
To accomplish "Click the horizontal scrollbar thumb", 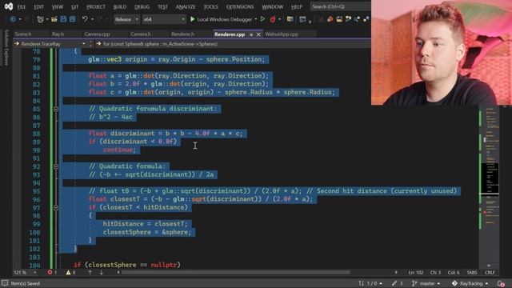I will [x=235, y=272].
